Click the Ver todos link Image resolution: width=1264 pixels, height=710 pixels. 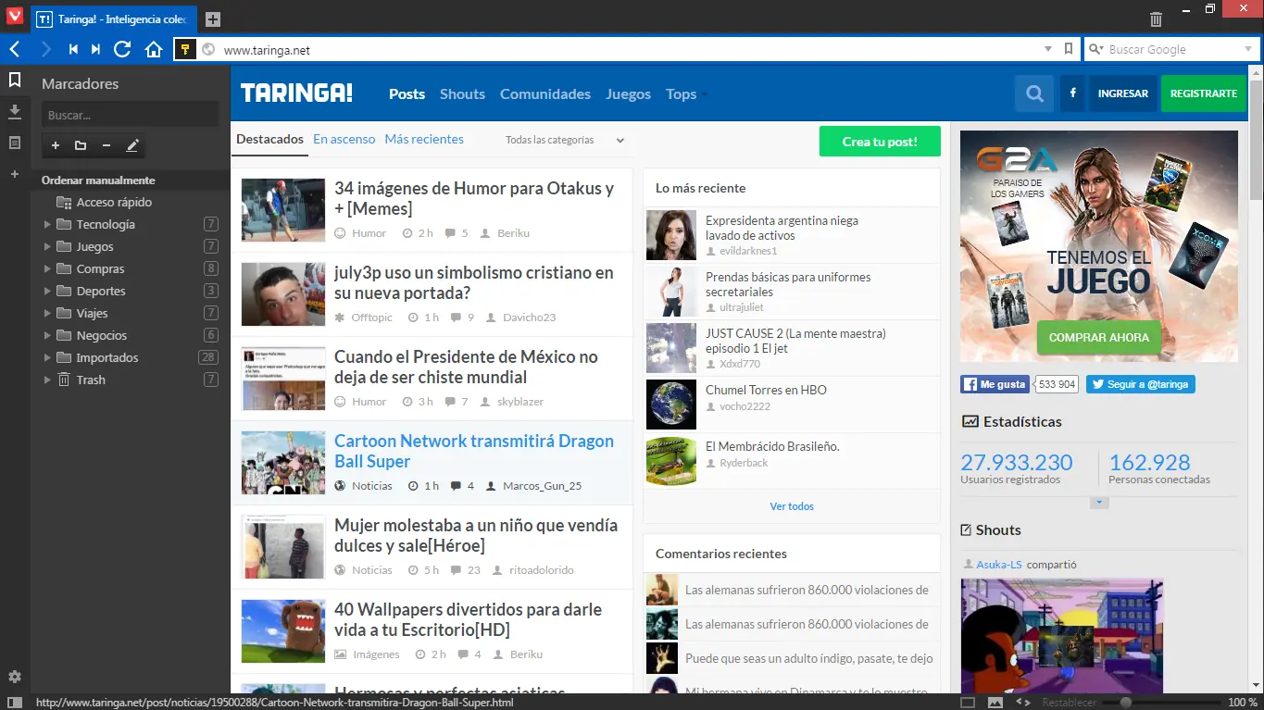point(792,506)
